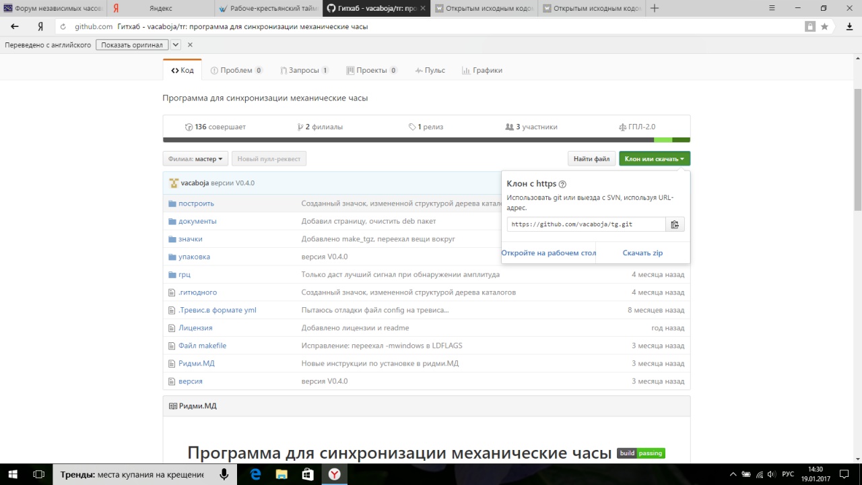Collapse the Клон или скачать dropdown
The width and height of the screenshot is (862, 485).
pos(654,159)
